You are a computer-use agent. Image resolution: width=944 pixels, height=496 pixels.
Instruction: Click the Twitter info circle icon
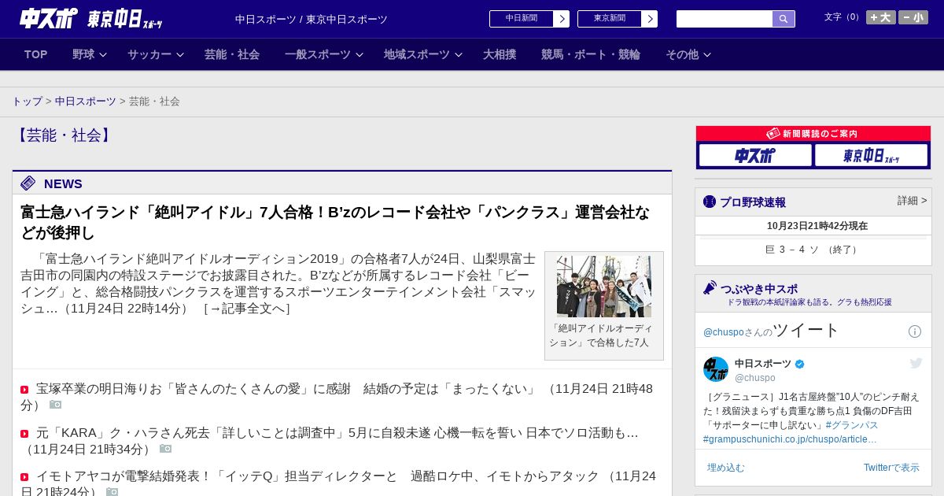915,331
